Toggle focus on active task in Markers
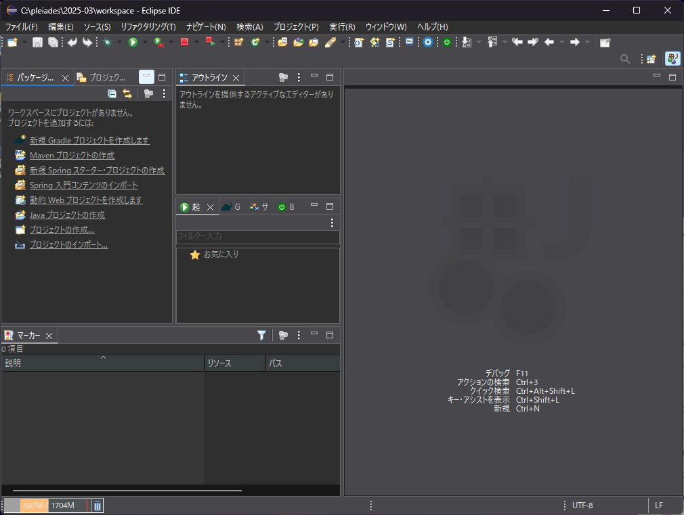Screen dimensions: 684x515 pyautogui.click(x=284, y=335)
